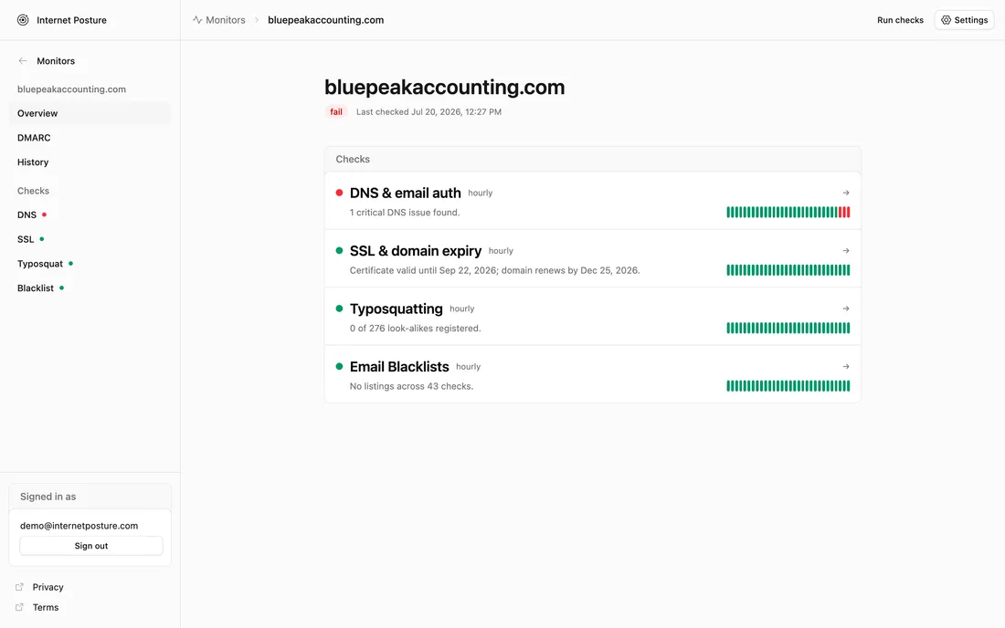Viewport: 1005px width, 628px height.
Task: Open the History sidebar item
Action: (x=90, y=162)
